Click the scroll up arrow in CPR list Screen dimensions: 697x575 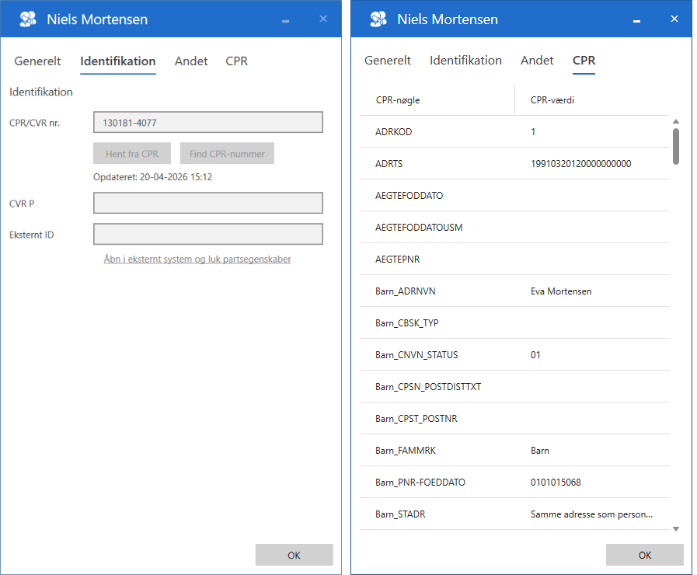pyautogui.click(x=676, y=121)
